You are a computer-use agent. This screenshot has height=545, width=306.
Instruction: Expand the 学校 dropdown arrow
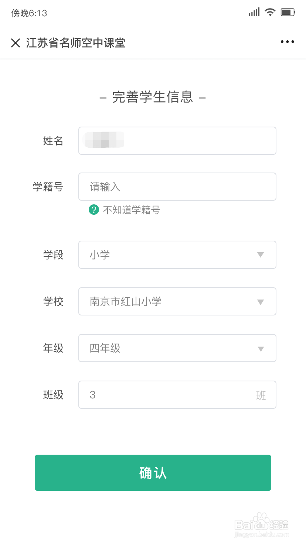pos(261,302)
